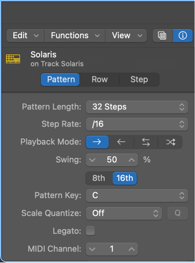Open the Pattern Length dropdown
Viewport: 195px width, 263px height.
(137, 106)
